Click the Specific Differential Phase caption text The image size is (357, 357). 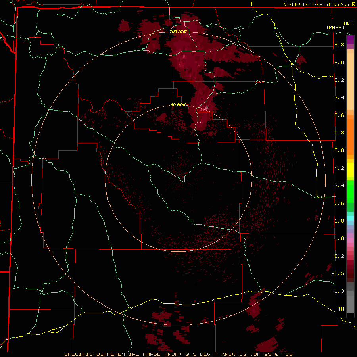click(178, 354)
